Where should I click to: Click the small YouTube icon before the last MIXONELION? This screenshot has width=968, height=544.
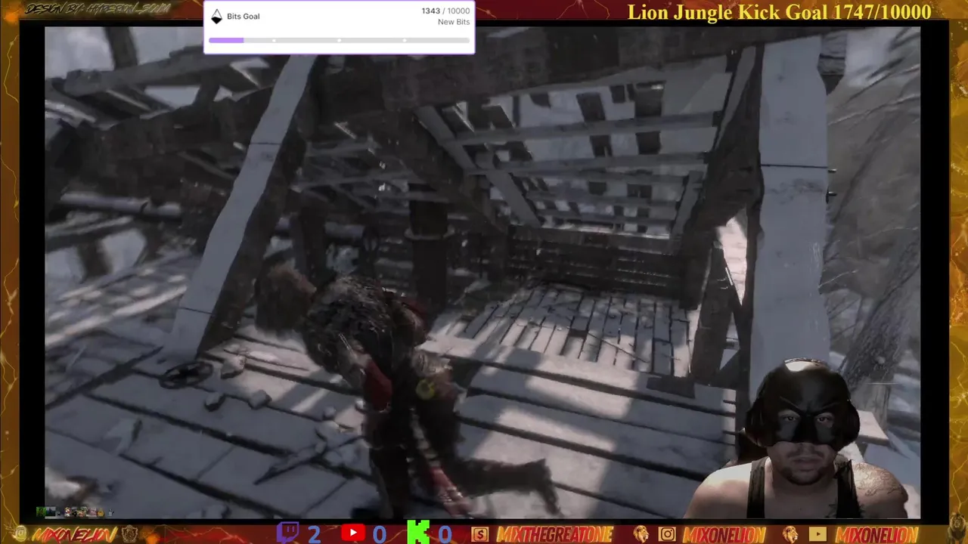point(818,535)
